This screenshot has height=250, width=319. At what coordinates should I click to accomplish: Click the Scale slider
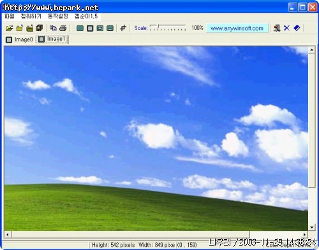[168, 28]
